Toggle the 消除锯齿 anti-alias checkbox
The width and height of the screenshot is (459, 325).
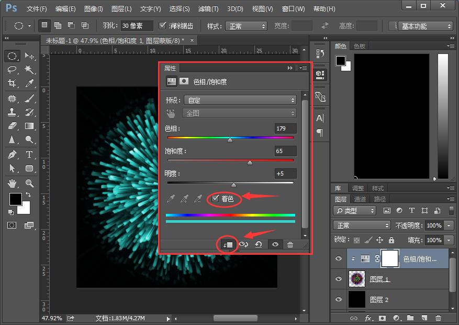coord(163,26)
